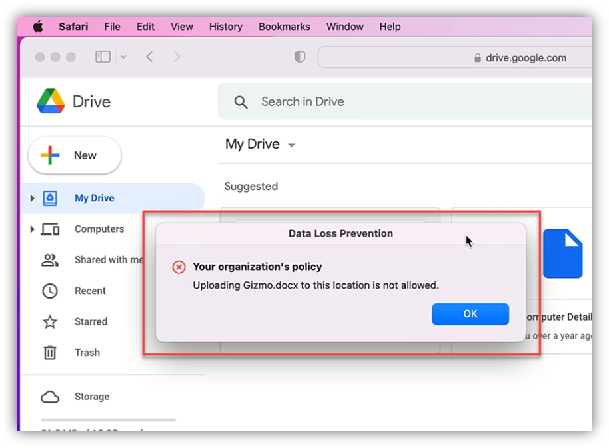The width and height of the screenshot is (609, 448).
Task: Click the Storage cloud icon
Action: [x=50, y=397]
